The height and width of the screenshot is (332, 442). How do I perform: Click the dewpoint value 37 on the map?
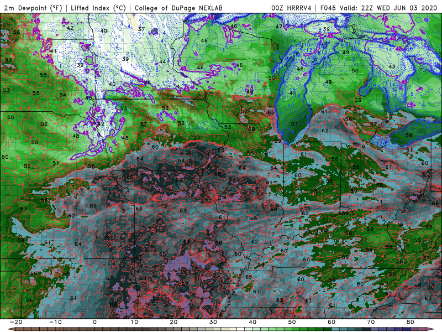coord(141,29)
